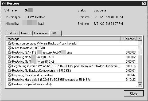148x101 pixels.
Task: Click check icon for Restoring Hard disk 1
Action: click(x=10, y=79)
